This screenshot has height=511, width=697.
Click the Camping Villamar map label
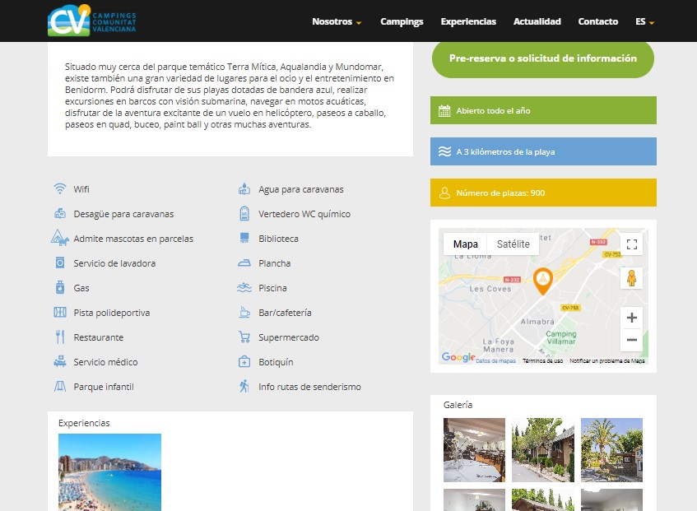point(561,337)
